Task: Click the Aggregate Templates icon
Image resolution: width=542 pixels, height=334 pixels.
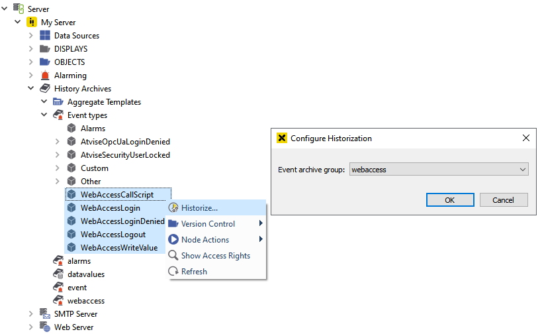Action: pos(58,102)
